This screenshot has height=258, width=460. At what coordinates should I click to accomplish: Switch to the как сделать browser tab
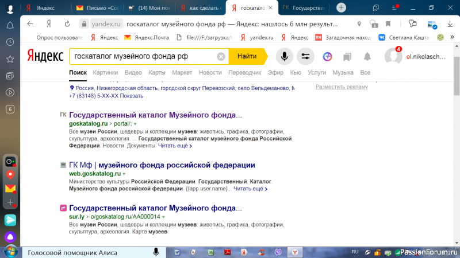point(202,8)
